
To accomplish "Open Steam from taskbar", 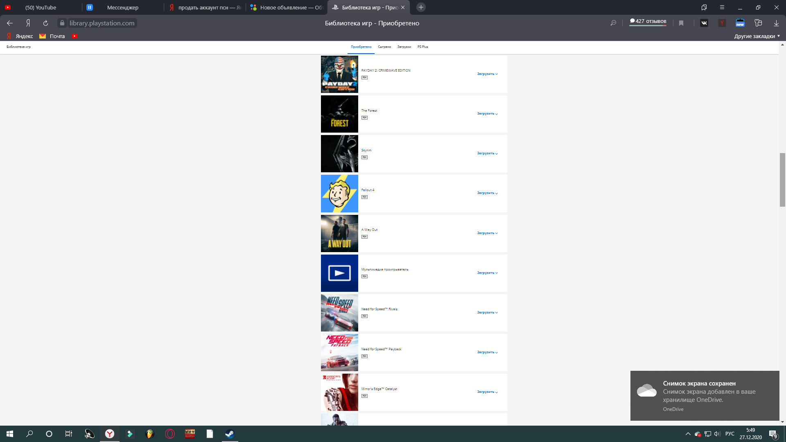I will click(x=230, y=434).
